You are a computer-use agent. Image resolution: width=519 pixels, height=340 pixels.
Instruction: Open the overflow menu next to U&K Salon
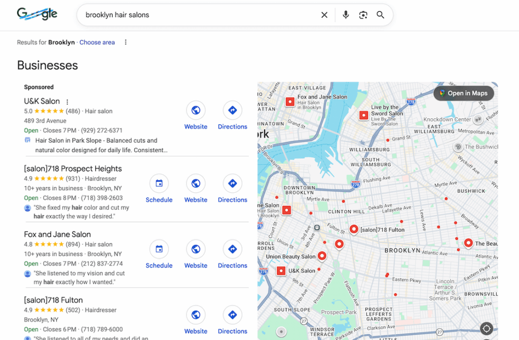[x=67, y=101]
